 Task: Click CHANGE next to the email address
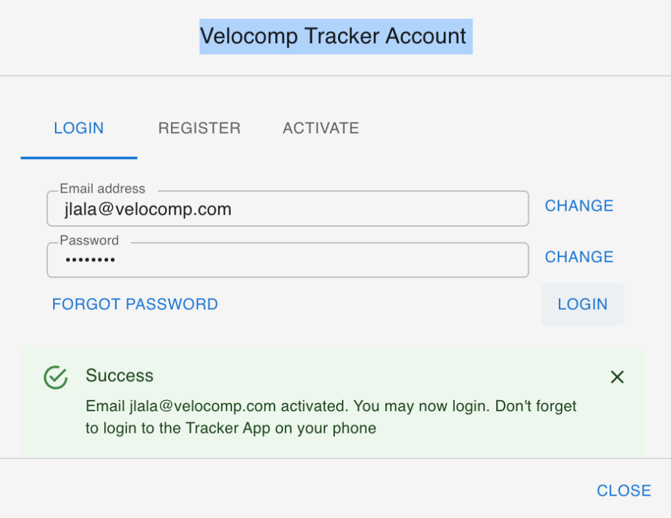pyautogui.click(x=579, y=206)
